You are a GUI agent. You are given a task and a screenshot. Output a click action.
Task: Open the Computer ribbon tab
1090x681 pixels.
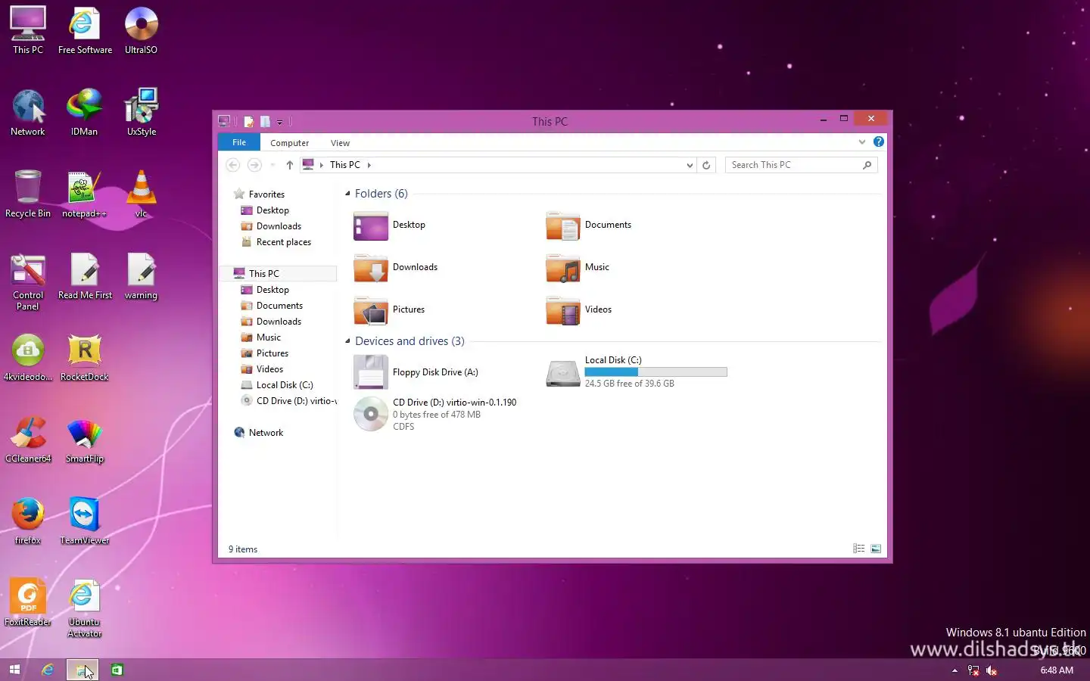tap(290, 143)
